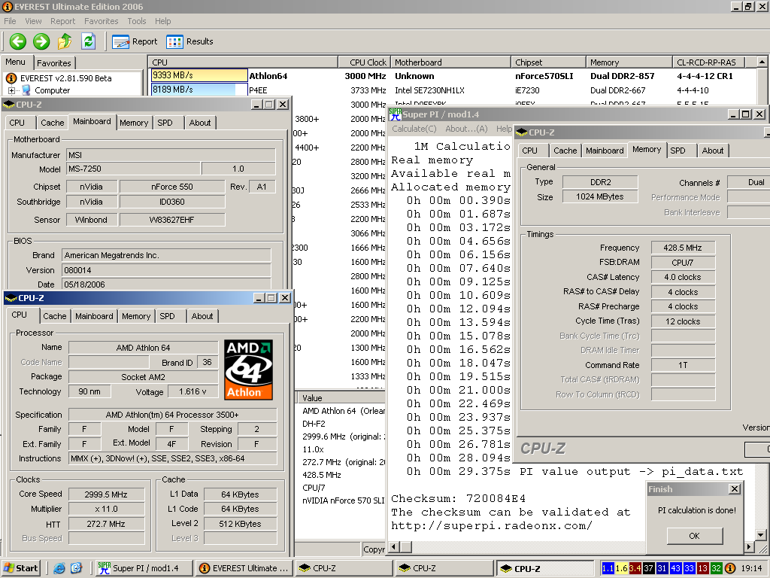This screenshot has height=578, width=770.
Task: Click the green Forward arrow in EVEREST toolbar
Action: 41,42
